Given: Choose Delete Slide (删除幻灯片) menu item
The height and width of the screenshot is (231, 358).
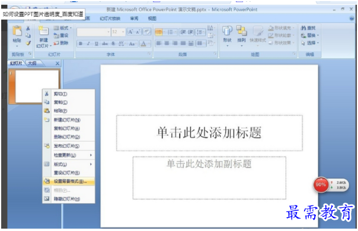Looking at the screenshot, I should 69,137.
